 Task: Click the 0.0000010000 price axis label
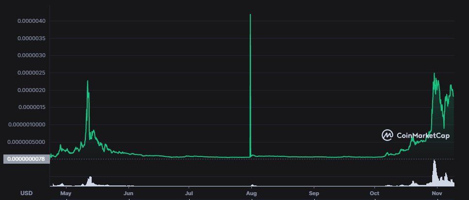(x=27, y=124)
